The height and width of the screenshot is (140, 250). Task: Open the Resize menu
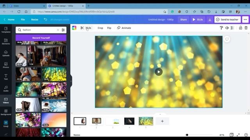(x=35, y=19)
